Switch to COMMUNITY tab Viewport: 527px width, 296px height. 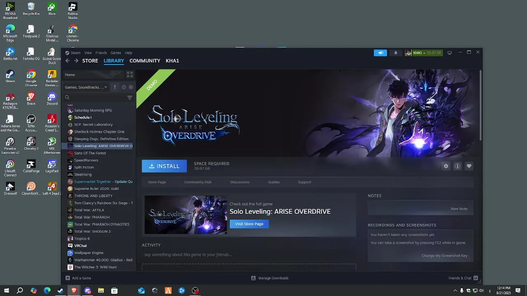[145, 61]
